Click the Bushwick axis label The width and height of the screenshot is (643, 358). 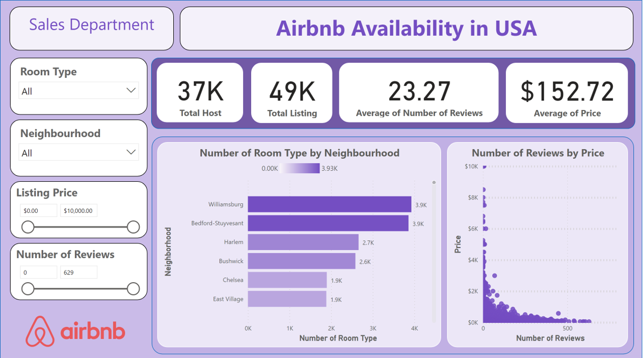coord(231,261)
